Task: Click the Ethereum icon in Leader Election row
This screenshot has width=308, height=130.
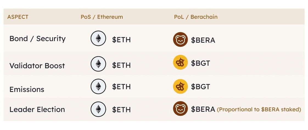Action: (x=98, y=109)
